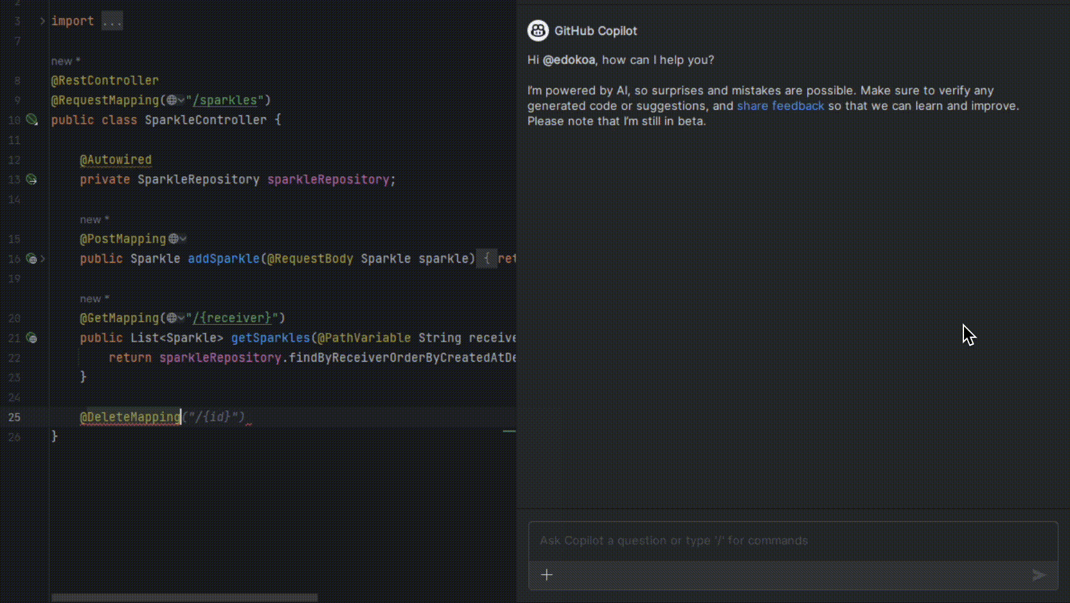
Task: Click the globe icon in @RequestMapping
Action: click(x=171, y=100)
